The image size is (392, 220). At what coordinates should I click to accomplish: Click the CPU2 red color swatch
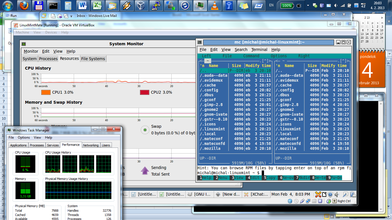144,92
